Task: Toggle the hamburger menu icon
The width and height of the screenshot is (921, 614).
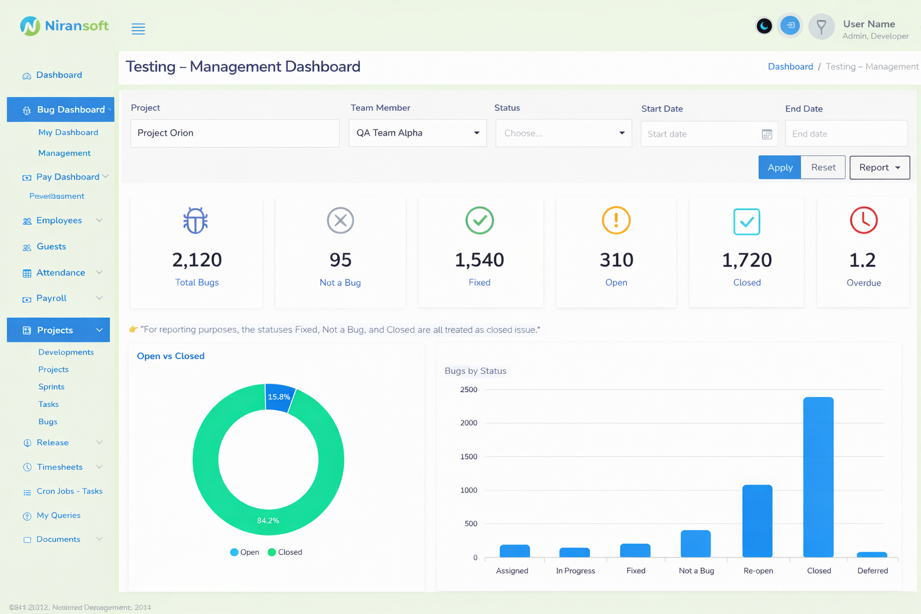Action: tap(138, 28)
